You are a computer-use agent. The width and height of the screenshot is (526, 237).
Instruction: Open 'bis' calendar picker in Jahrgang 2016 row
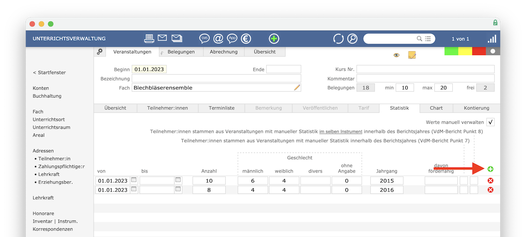click(178, 189)
